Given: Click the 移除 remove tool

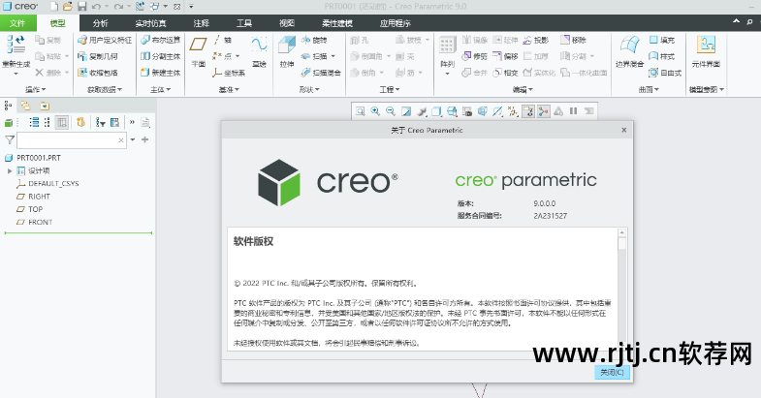Looking at the screenshot, I should coord(573,41).
